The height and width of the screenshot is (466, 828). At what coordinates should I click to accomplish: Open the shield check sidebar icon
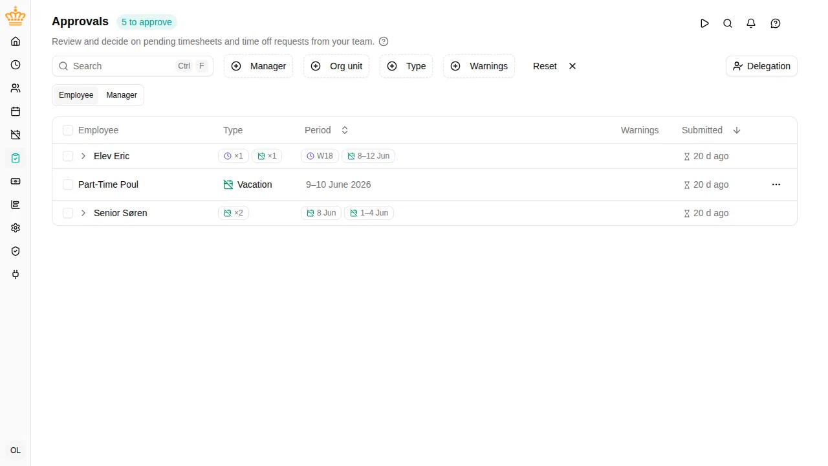pyautogui.click(x=16, y=251)
